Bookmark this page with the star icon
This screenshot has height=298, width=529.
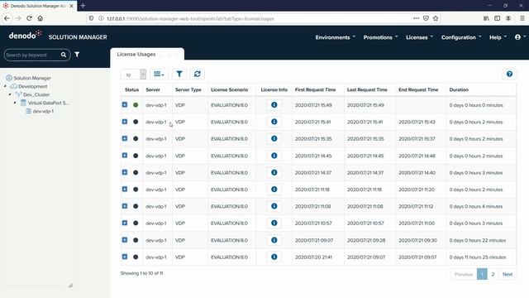click(x=436, y=18)
